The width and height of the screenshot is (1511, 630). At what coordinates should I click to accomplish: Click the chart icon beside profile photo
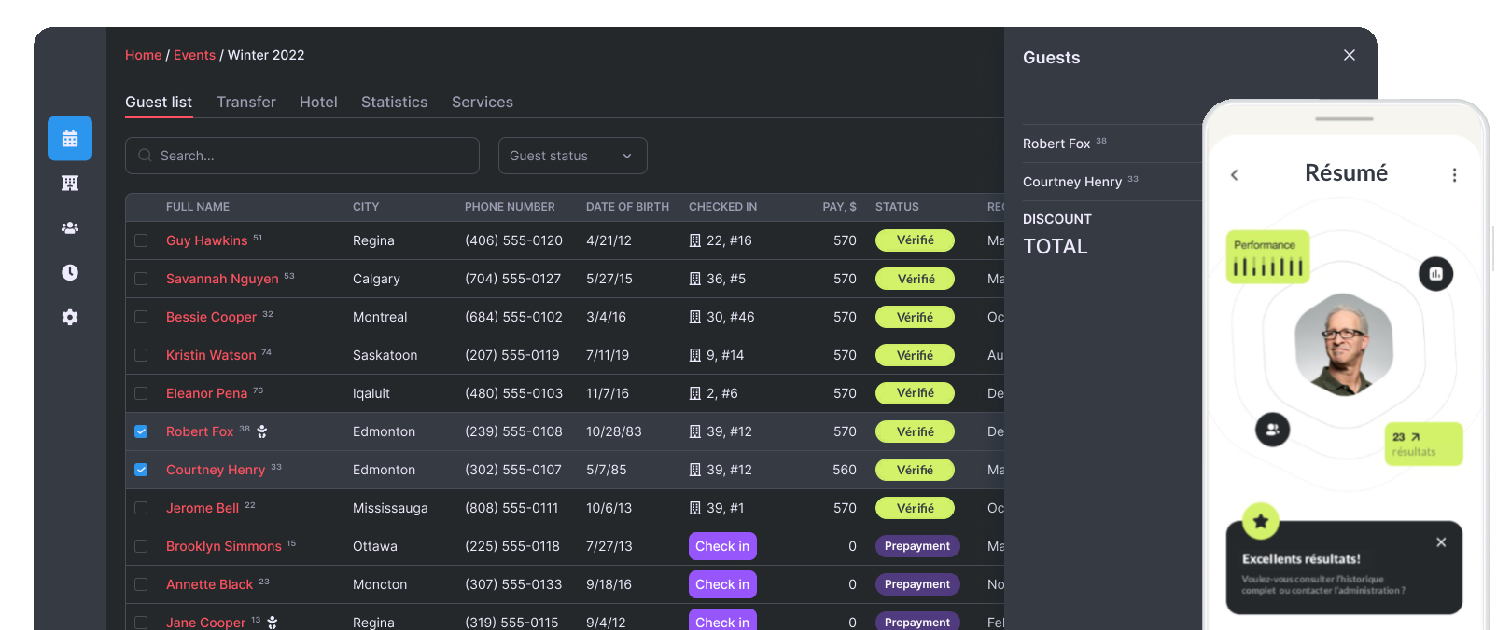pyautogui.click(x=1435, y=274)
